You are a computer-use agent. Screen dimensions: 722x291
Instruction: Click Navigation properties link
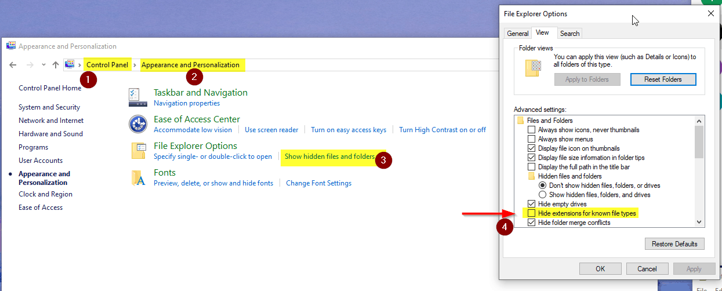(187, 103)
